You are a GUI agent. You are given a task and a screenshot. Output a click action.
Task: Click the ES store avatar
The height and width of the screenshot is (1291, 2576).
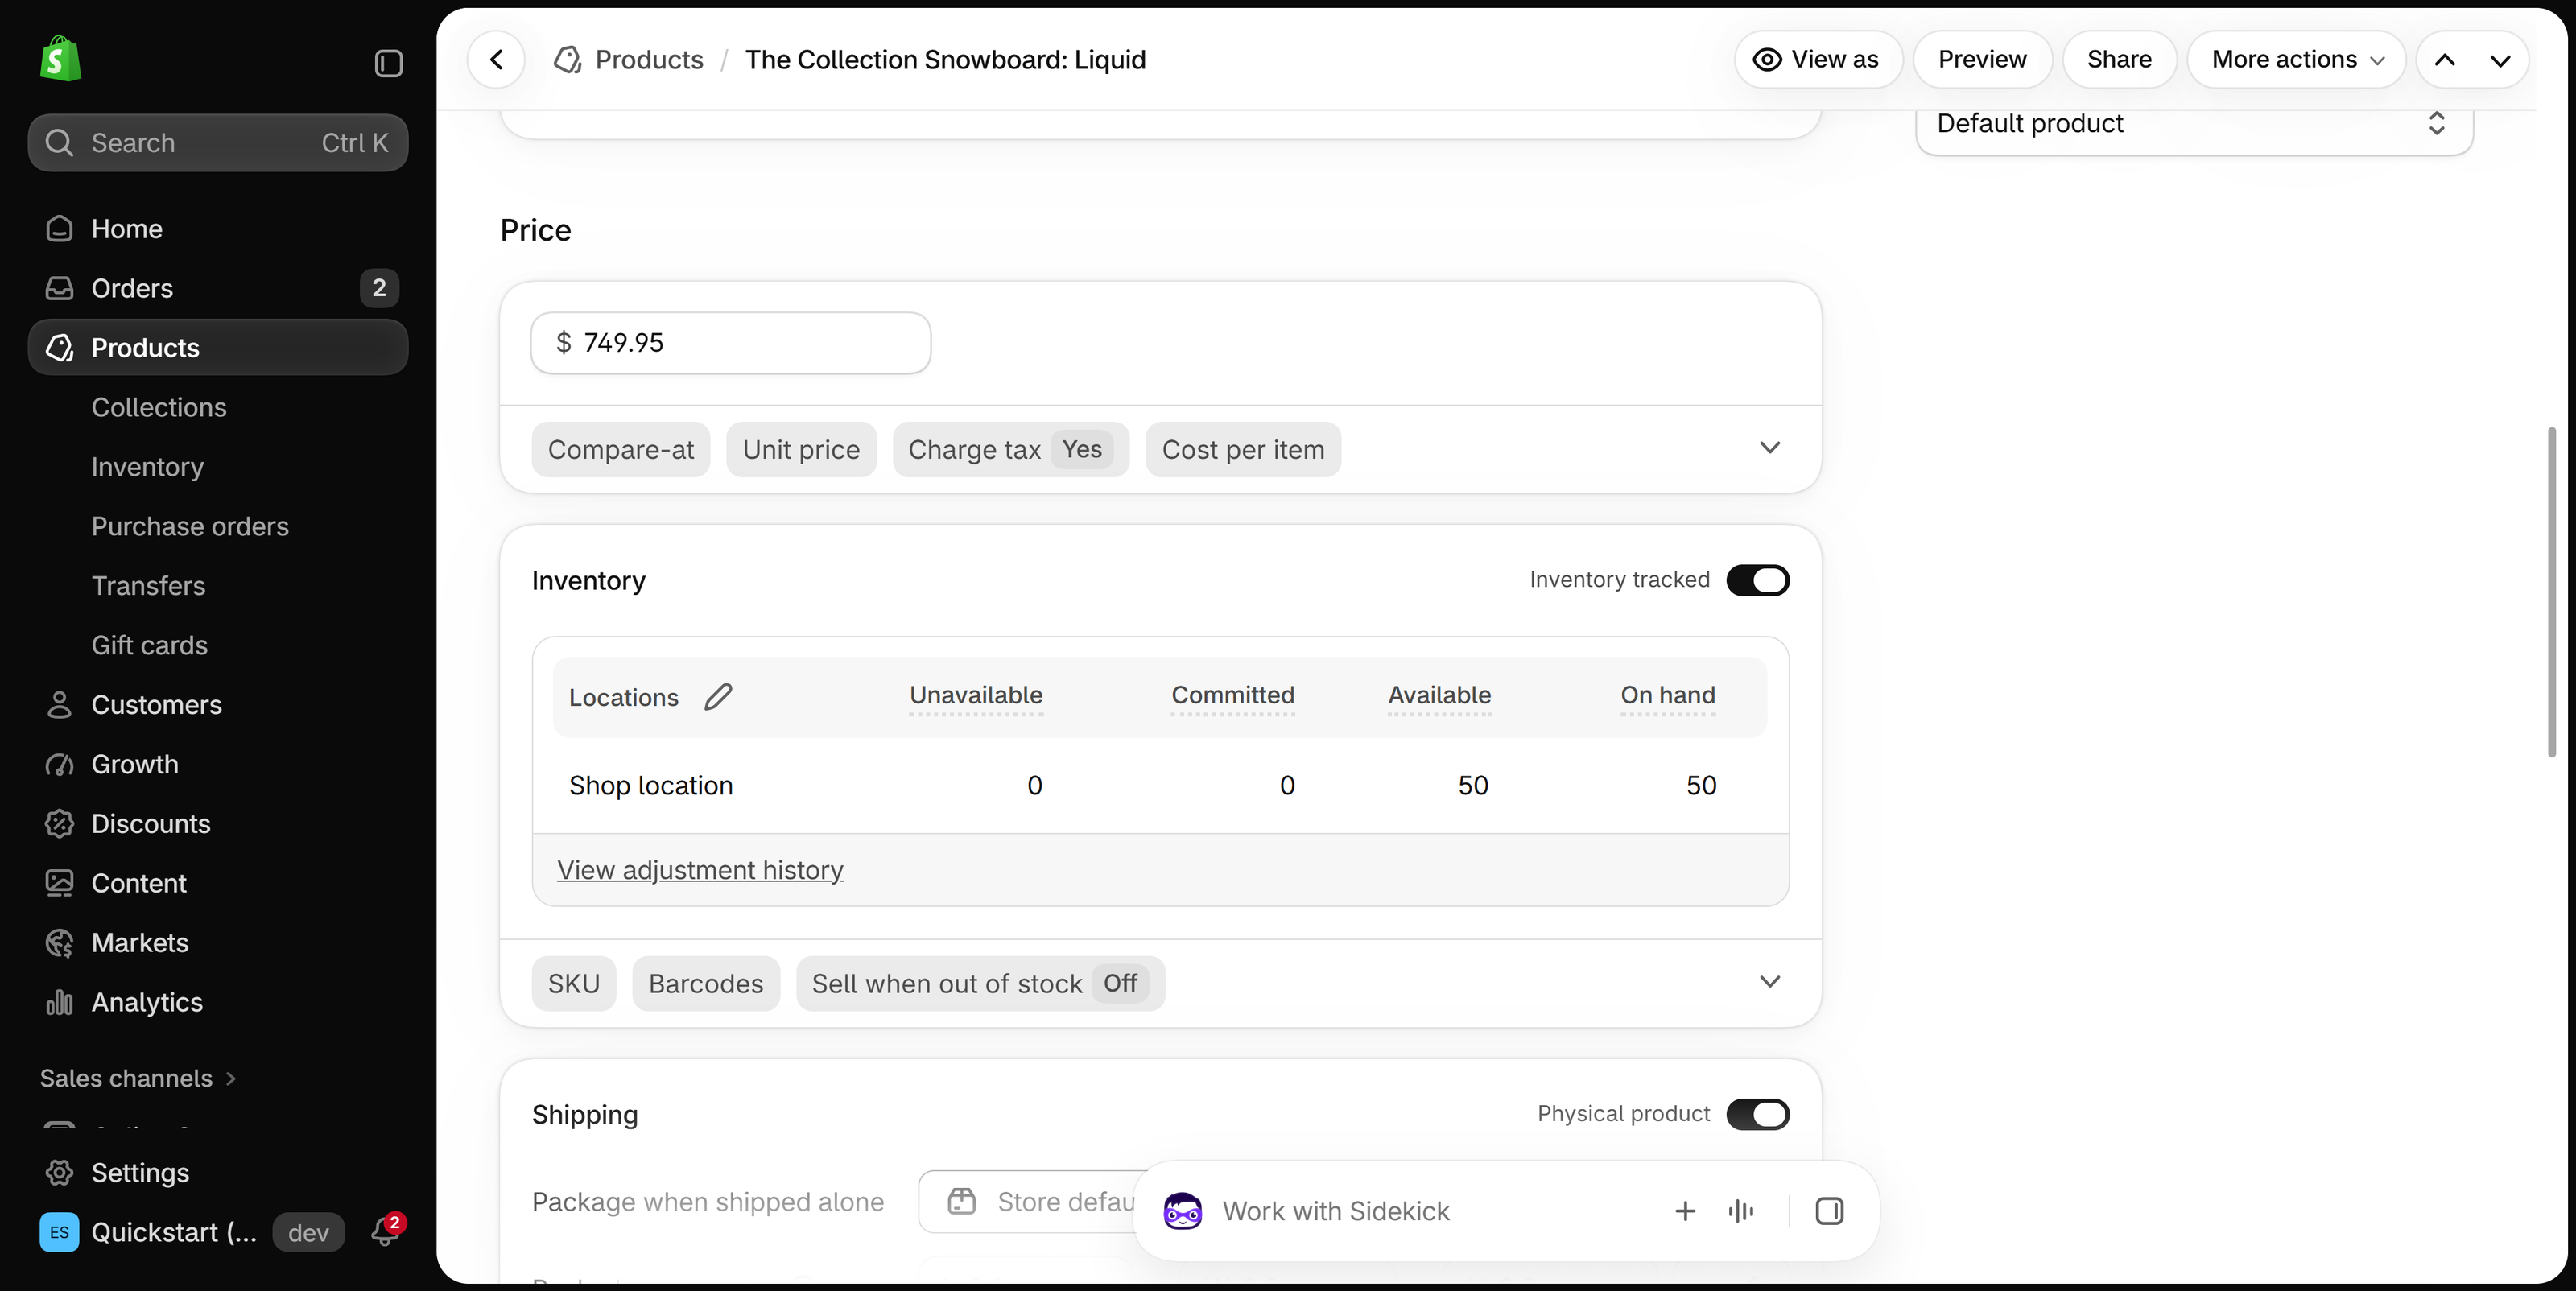tap(59, 1232)
